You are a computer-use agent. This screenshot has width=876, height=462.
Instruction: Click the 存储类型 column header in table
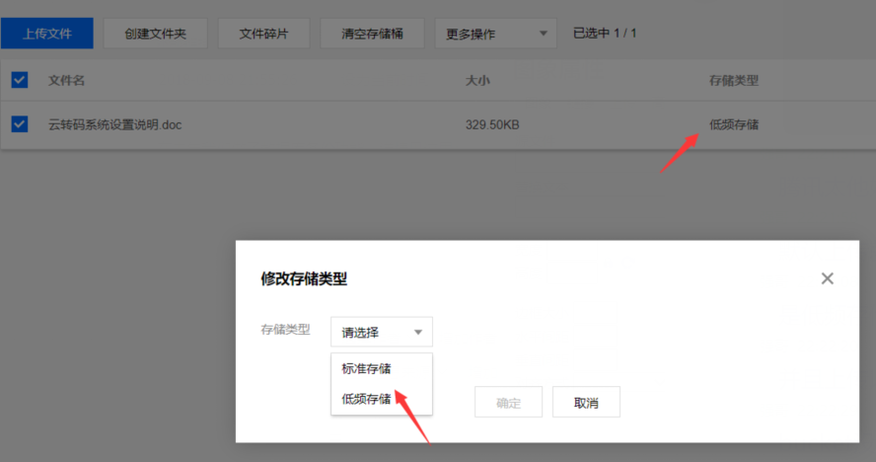[x=734, y=80]
